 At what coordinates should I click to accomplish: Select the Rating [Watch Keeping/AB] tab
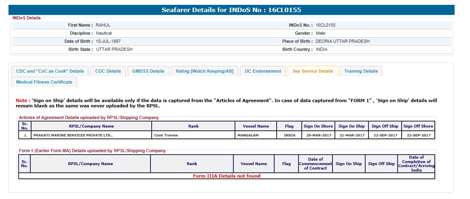pos(204,71)
